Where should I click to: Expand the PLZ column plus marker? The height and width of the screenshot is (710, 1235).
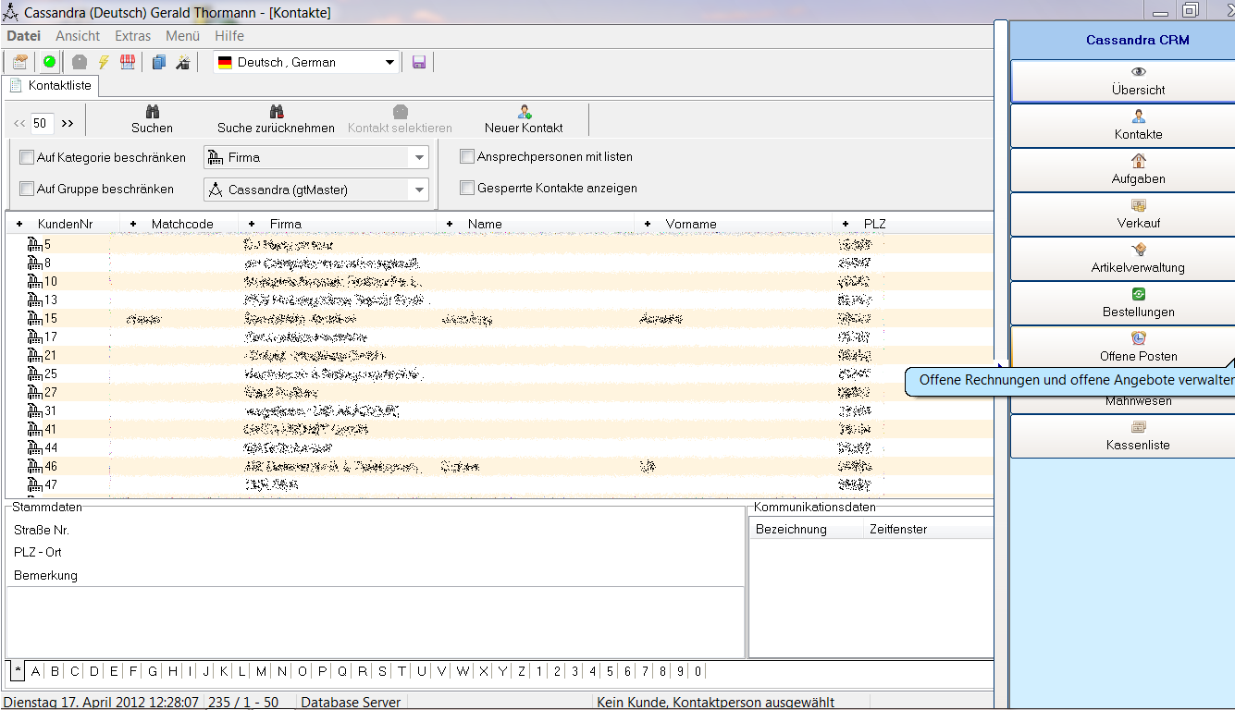pyautogui.click(x=846, y=224)
